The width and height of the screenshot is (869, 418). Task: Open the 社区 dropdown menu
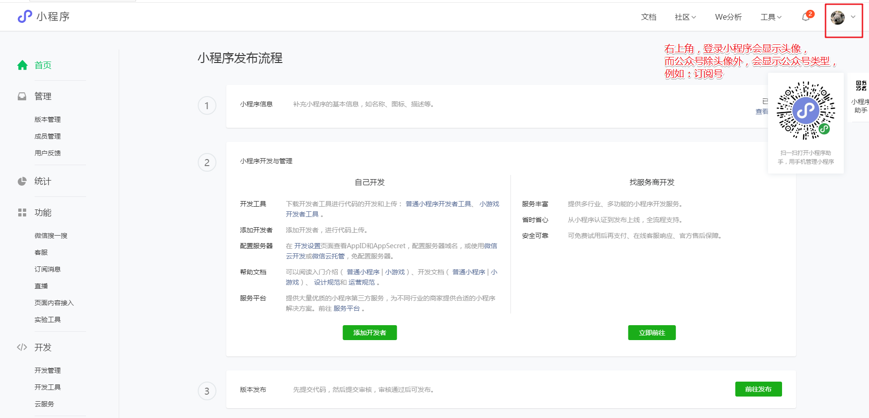coord(685,17)
